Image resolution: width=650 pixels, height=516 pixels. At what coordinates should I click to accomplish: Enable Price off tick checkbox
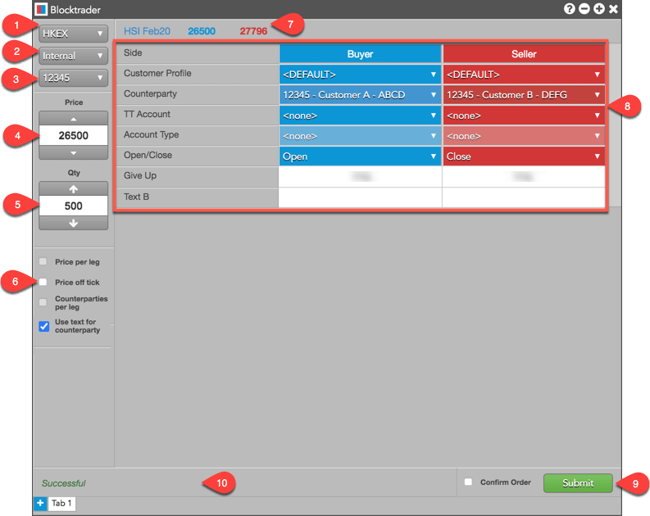click(43, 282)
